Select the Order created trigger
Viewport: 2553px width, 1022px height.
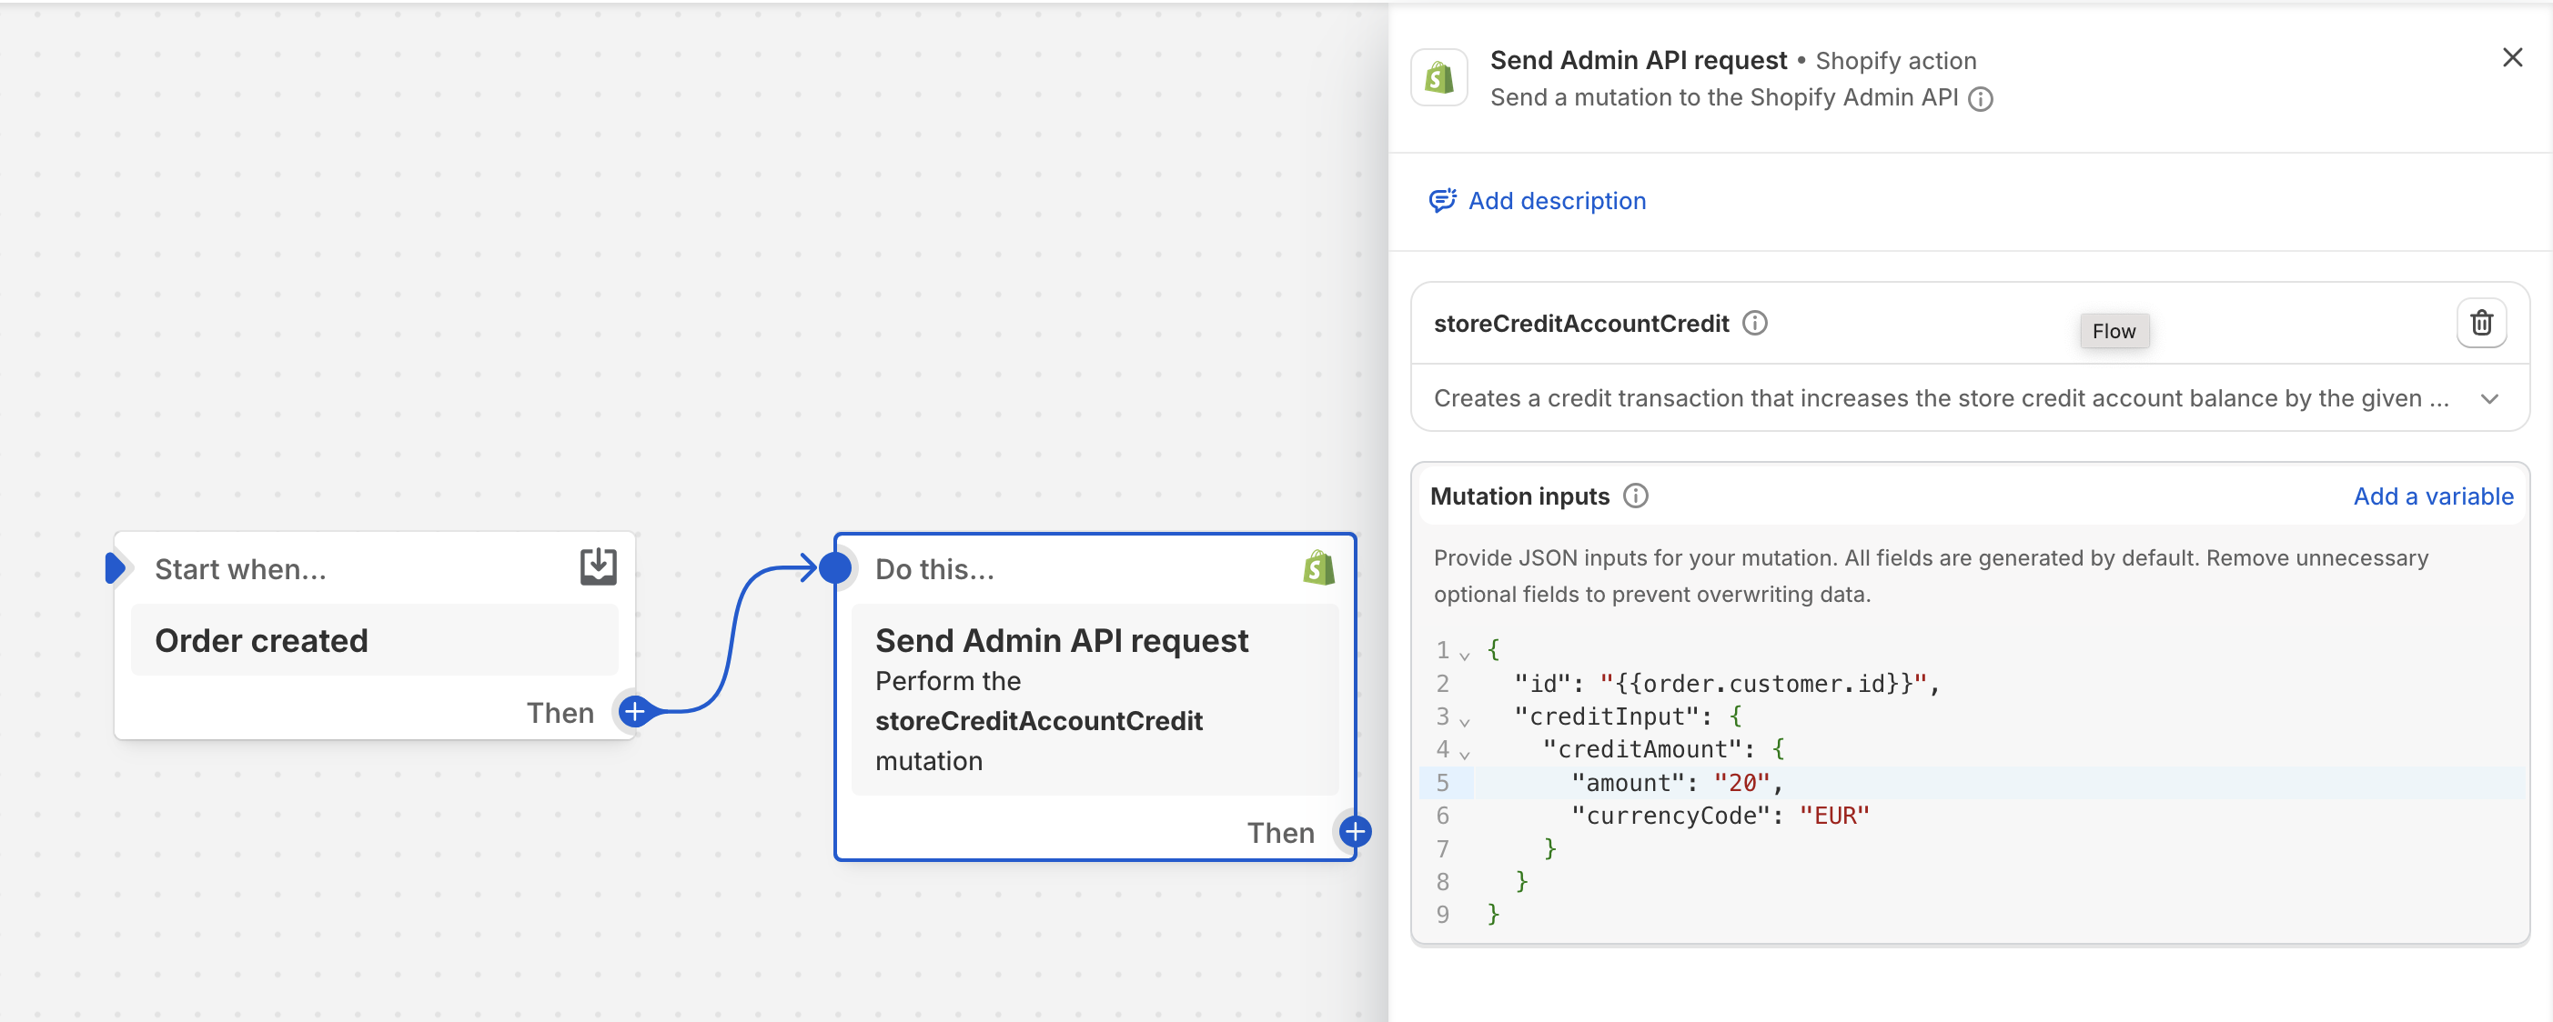pyautogui.click(x=374, y=641)
